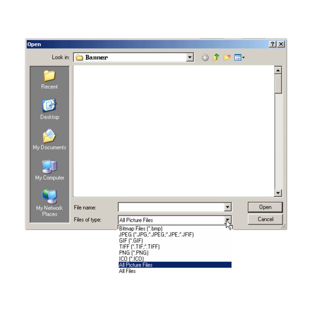Screen dimensions: 312x312
Task: Open the View Menu icon dropdown
Action: [x=239, y=57]
